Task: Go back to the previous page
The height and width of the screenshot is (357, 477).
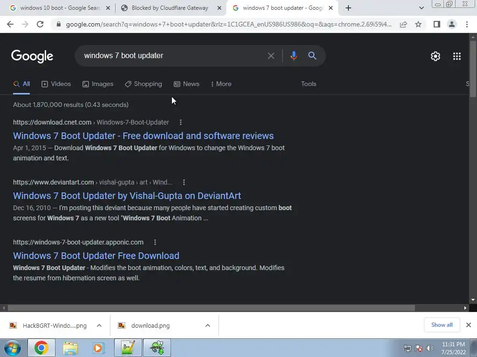Action: coord(10,24)
